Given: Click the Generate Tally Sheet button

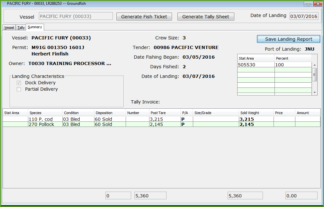Looking at the screenshot, I should tap(206, 17).
